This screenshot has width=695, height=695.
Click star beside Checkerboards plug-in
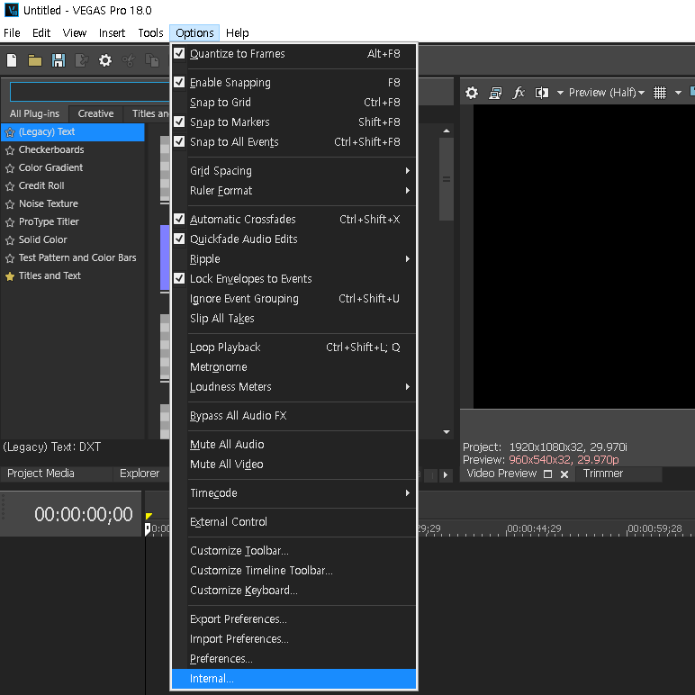click(10, 150)
